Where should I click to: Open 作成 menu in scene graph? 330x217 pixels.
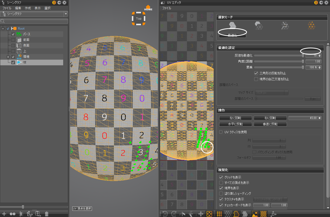[x=28, y=8]
